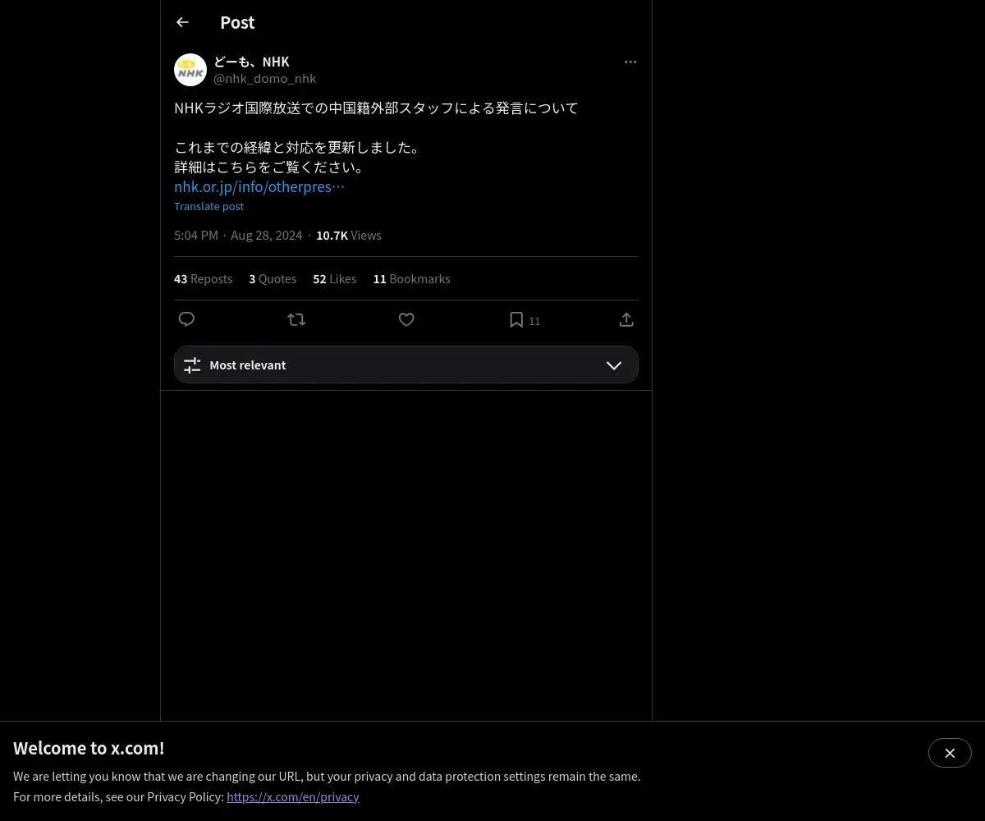View the 43 Reposts list
Screen dimensions: 985x821
(x=203, y=278)
